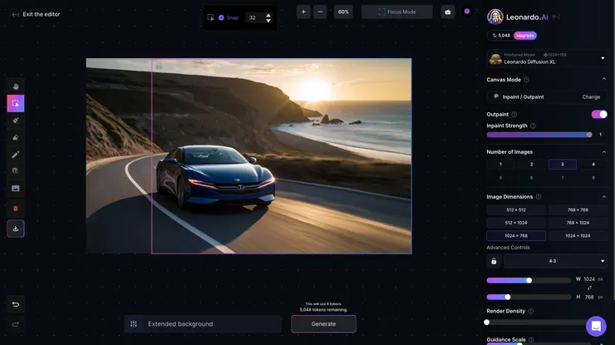
Task: Click the red trash delete icon
Action: (x=15, y=208)
